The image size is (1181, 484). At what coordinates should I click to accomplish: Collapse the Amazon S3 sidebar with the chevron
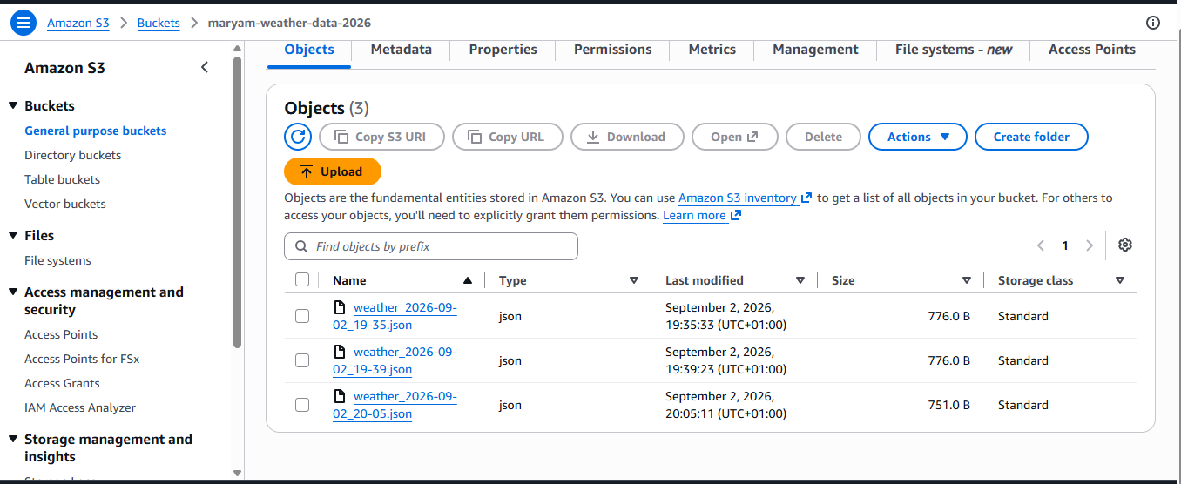(205, 67)
